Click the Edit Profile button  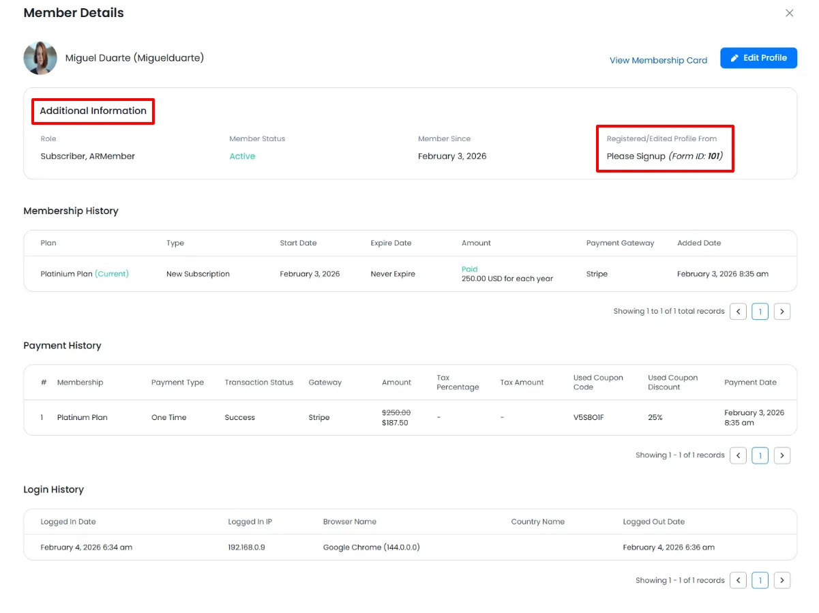[758, 58]
